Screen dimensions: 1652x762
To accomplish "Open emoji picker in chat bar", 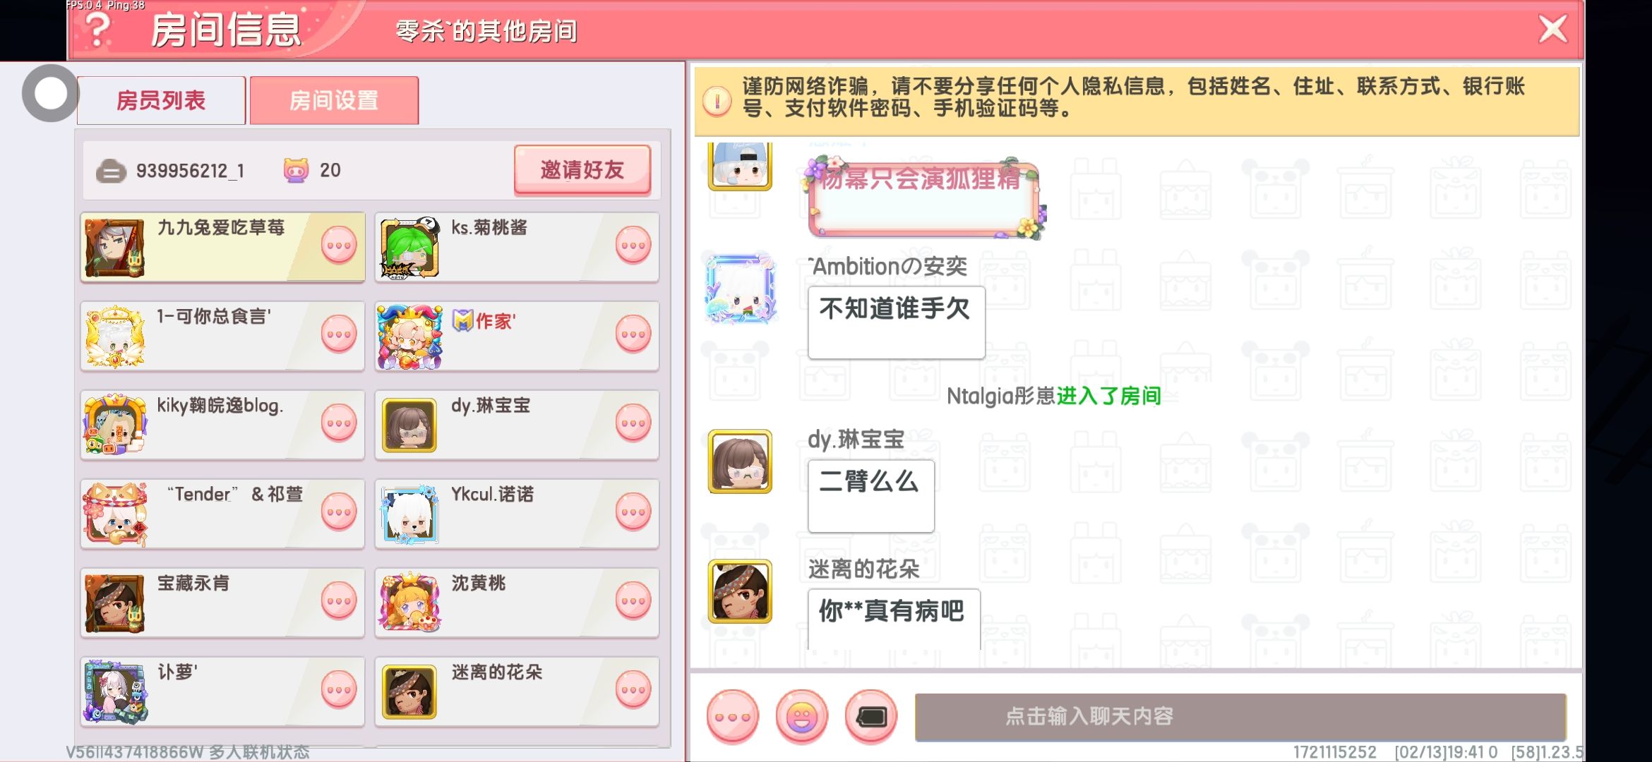I will pos(802,717).
